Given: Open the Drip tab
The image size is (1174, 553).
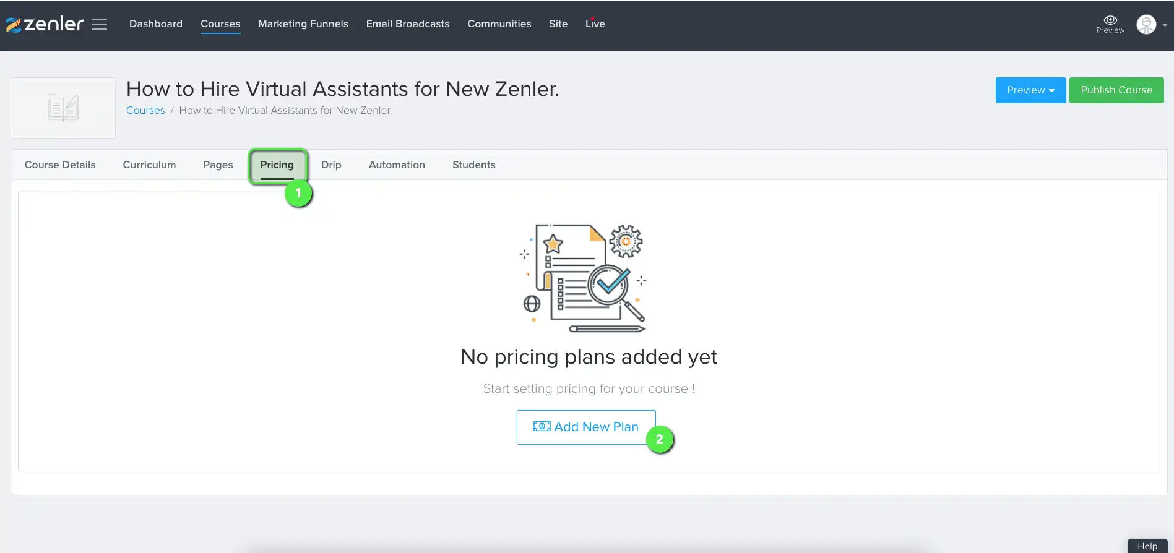Looking at the screenshot, I should click(331, 165).
